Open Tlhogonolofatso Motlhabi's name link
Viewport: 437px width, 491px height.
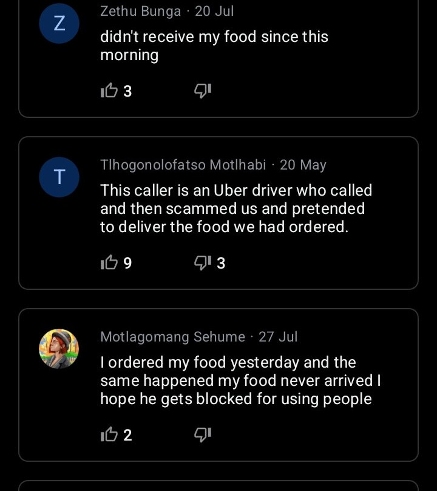click(x=183, y=165)
